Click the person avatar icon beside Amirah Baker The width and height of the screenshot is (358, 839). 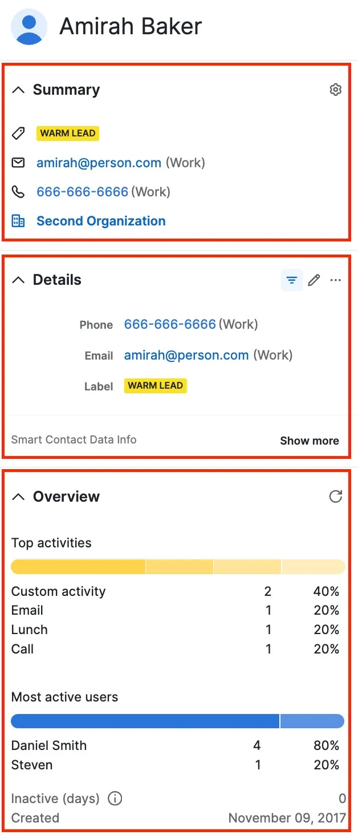(29, 27)
